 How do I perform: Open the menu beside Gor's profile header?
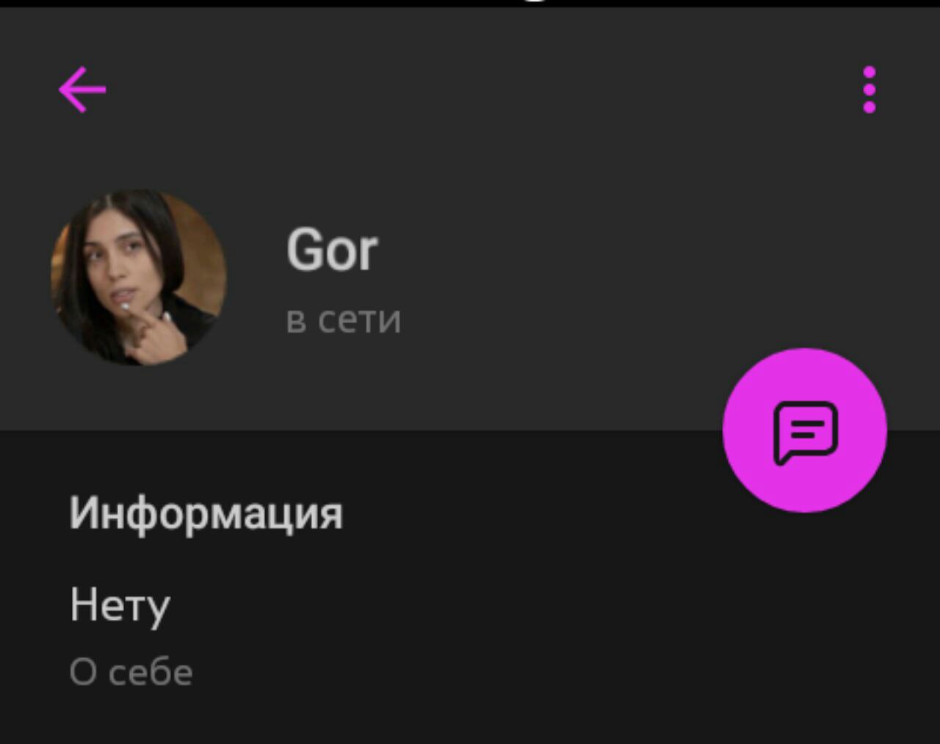click(x=869, y=90)
